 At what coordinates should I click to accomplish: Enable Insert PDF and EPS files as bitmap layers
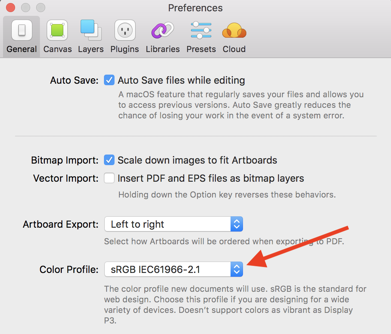109,178
